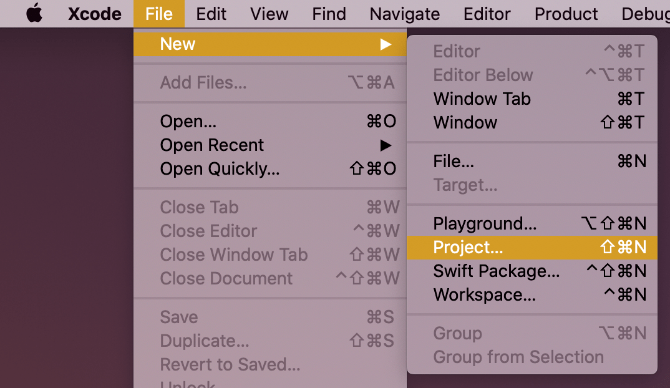670x388 pixels.
Task: Open the View menu
Action: click(269, 14)
